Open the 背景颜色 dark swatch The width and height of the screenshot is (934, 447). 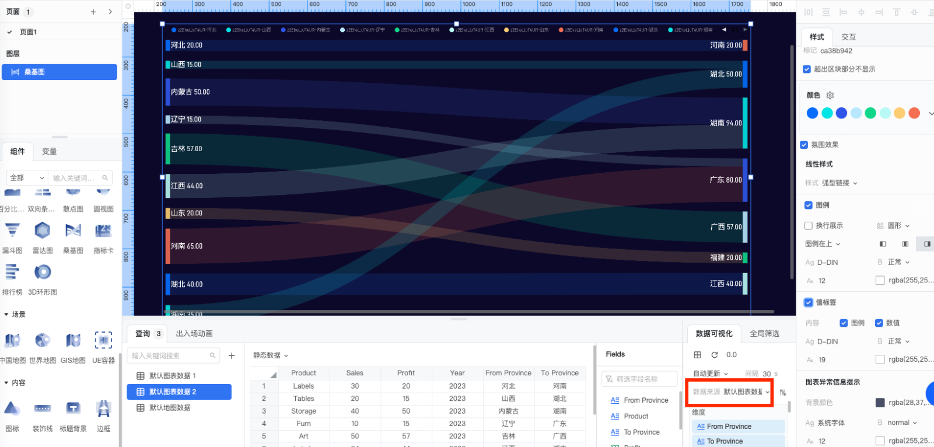[x=880, y=403]
